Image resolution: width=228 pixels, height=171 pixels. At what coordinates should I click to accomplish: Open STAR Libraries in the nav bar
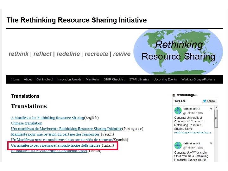tap(139, 79)
